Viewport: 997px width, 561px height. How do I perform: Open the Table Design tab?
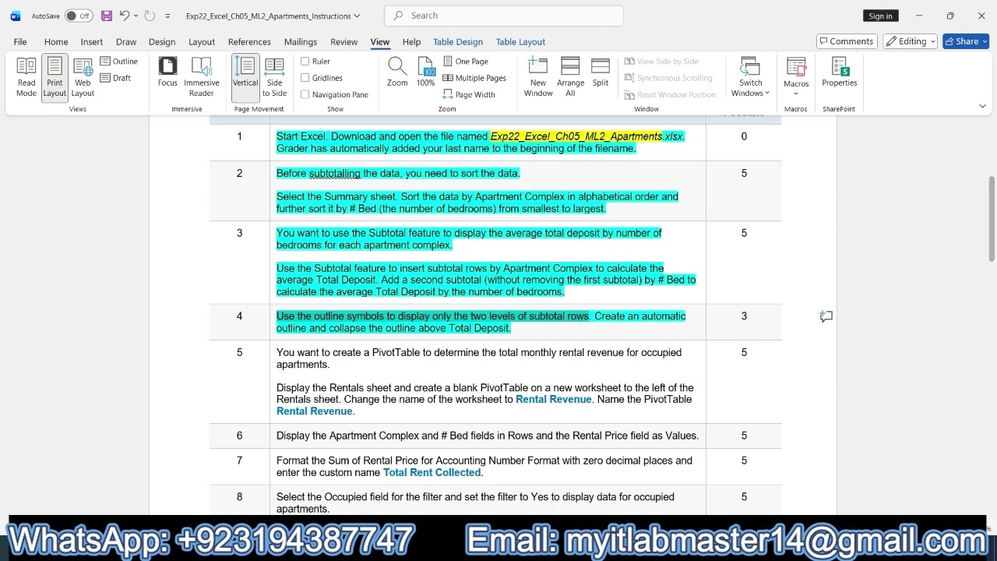pyautogui.click(x=458, y=42)
